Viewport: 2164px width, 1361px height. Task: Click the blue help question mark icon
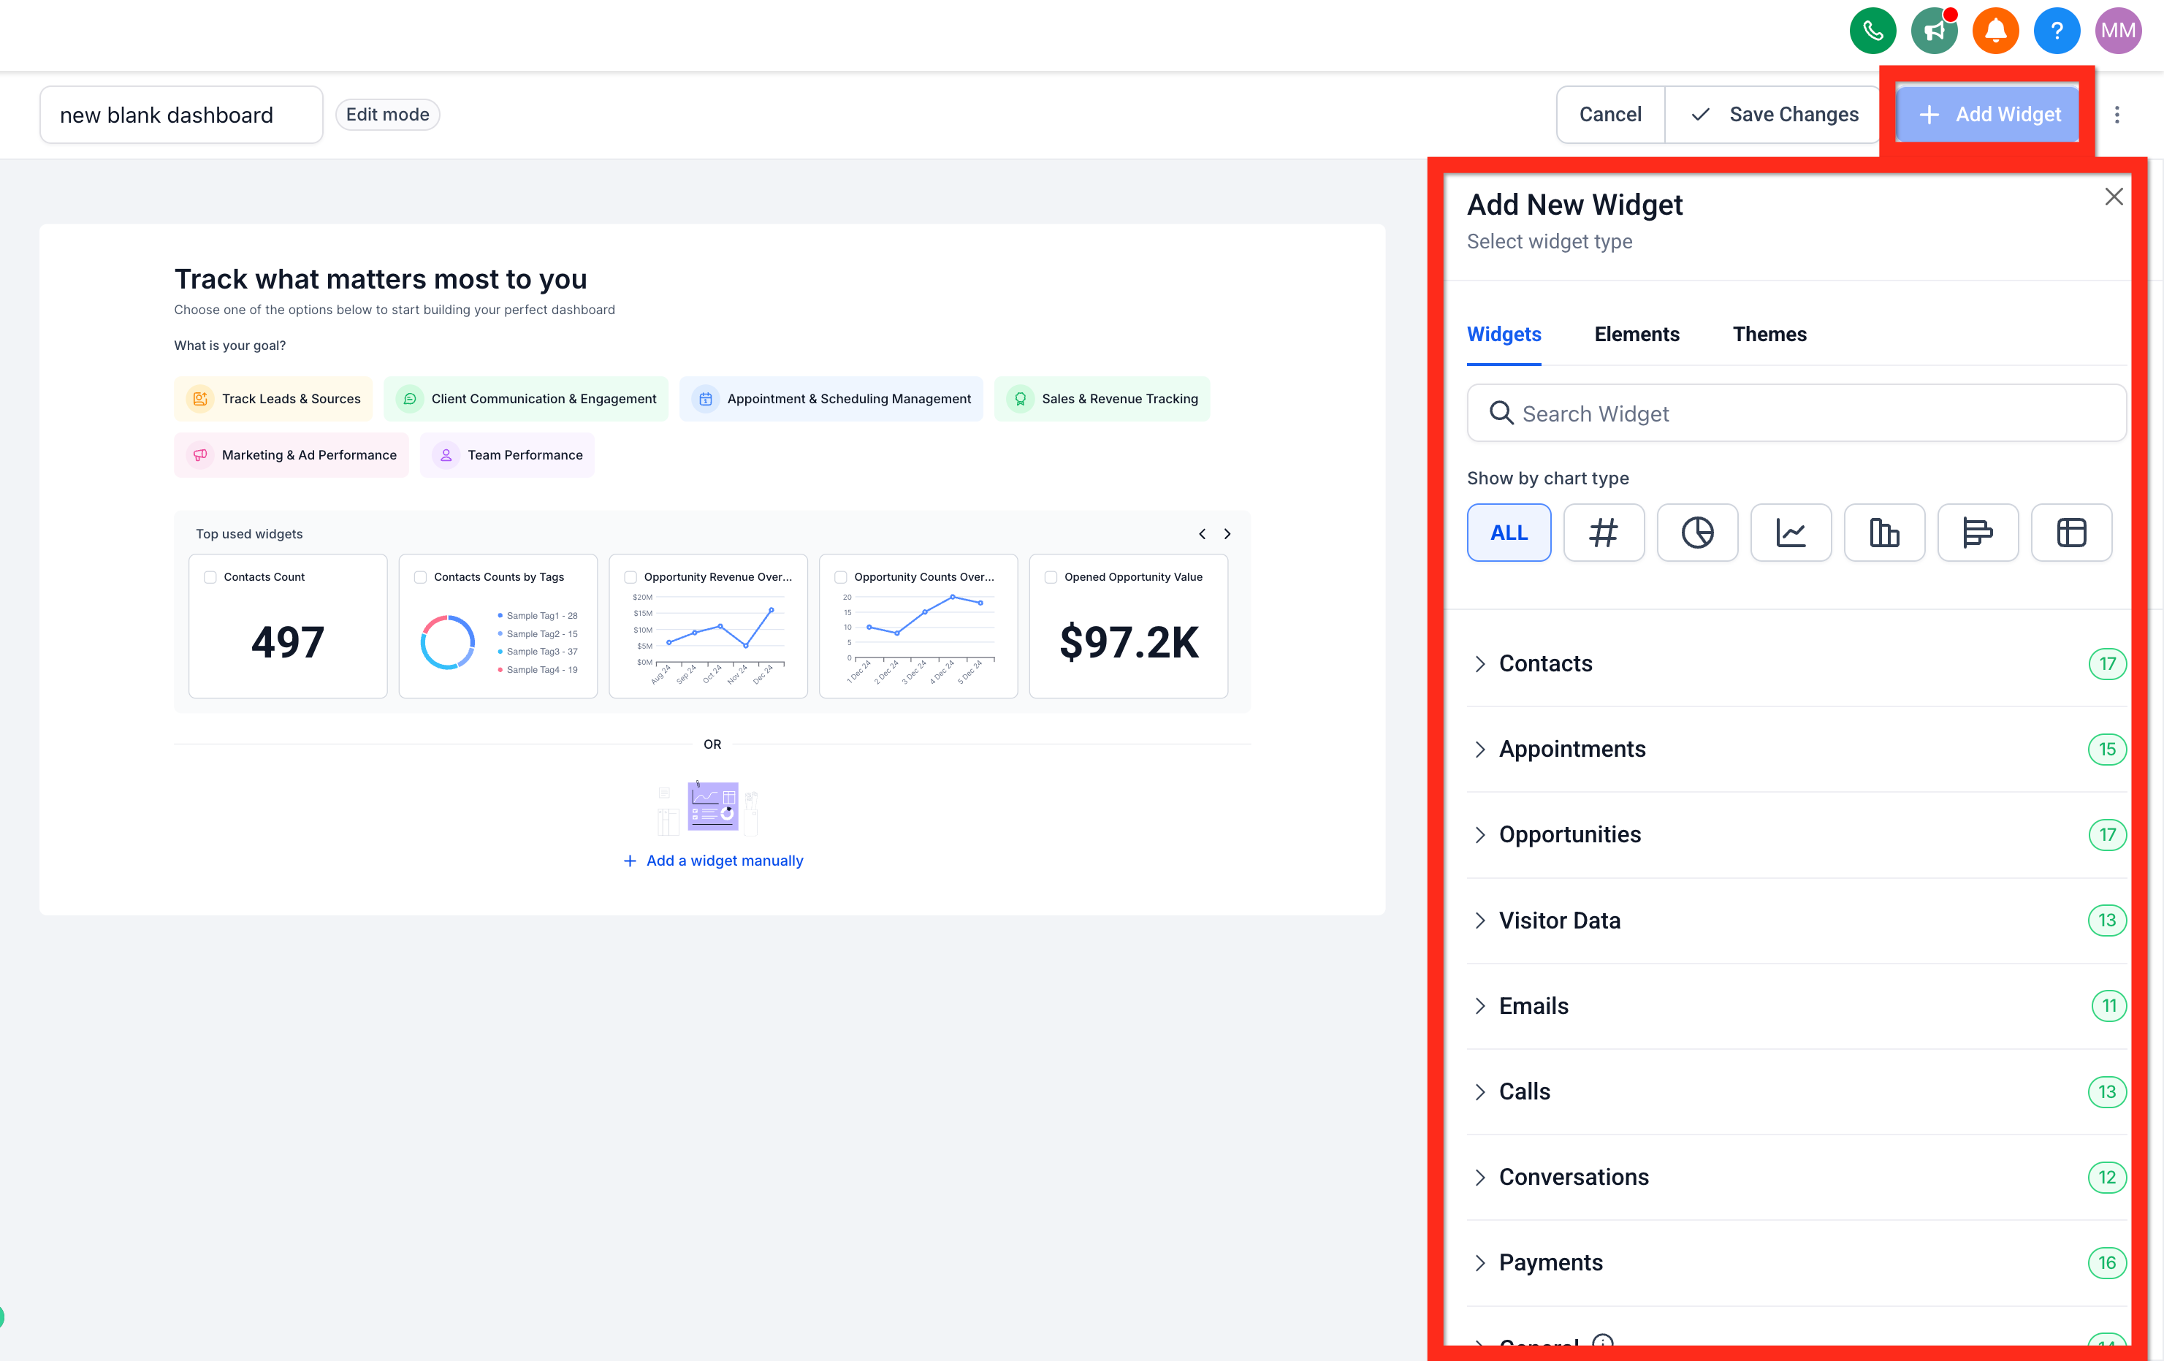[x=2056, y=31]
